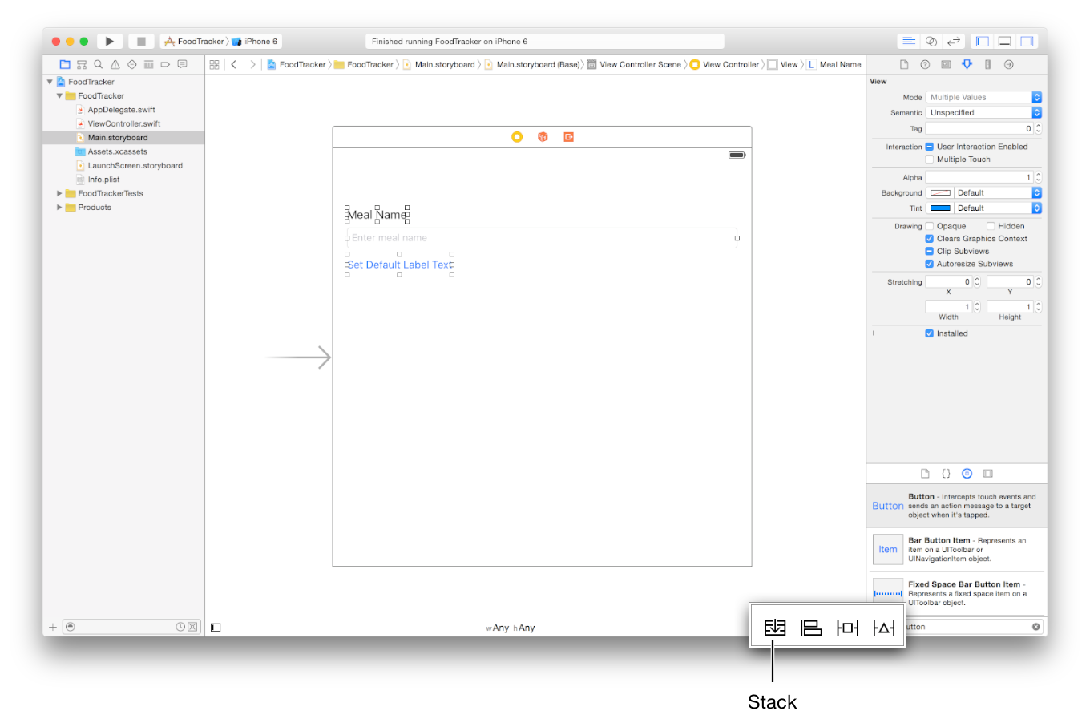Show the Quick Help inspector
Screen dimensions: 1090x723
(x=925, y=64)
